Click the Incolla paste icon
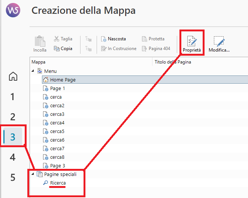This screenshot has width=248, height=198. [40, 43]
